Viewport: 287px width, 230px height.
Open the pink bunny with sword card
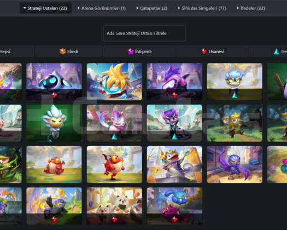(x=114, y=123)
